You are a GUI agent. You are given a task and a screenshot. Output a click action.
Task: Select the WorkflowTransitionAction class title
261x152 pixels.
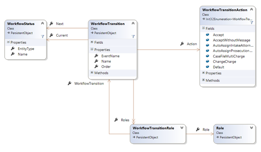(225, 10)
